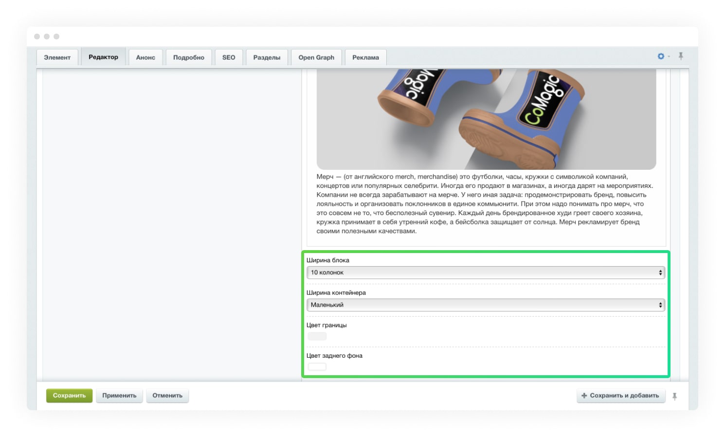Open the Анонс tab

[145, 57]
